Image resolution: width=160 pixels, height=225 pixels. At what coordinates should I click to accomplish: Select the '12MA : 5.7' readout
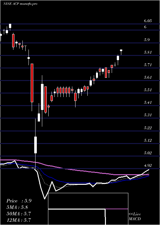pyautogui.click(x=19, y=220)
